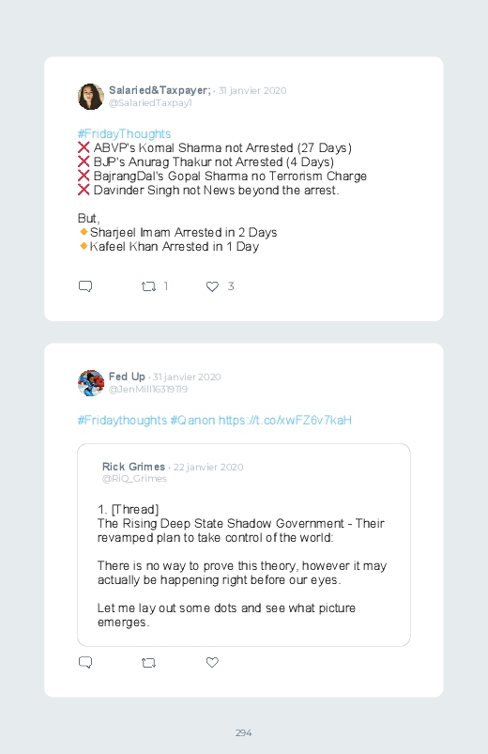Click the 22 janvier 2020 date
The height and width of the screenshot is (754, 488).
pos(208,467)
